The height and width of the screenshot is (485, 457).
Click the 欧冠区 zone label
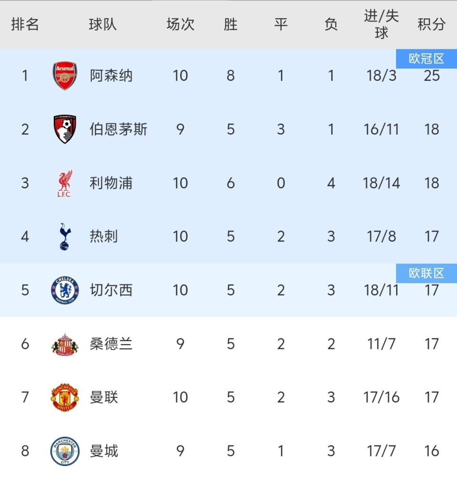click(426, 59)
